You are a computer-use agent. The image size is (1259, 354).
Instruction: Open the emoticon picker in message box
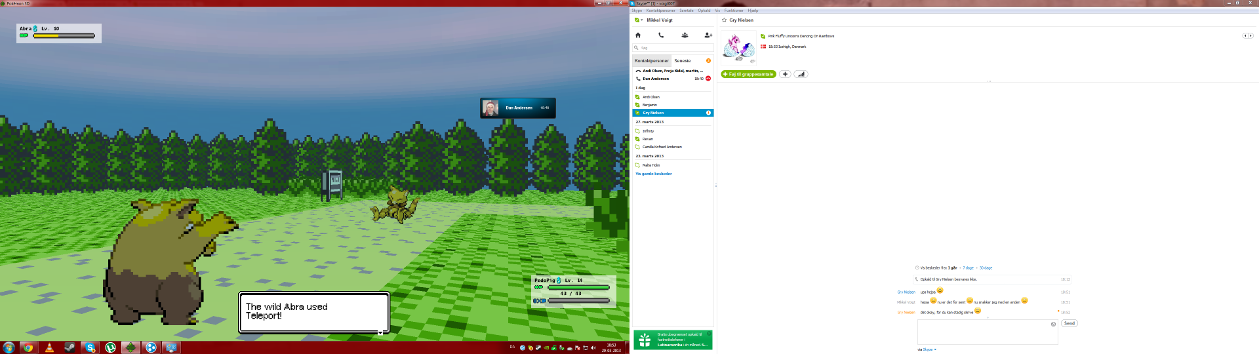[1053, 324]
